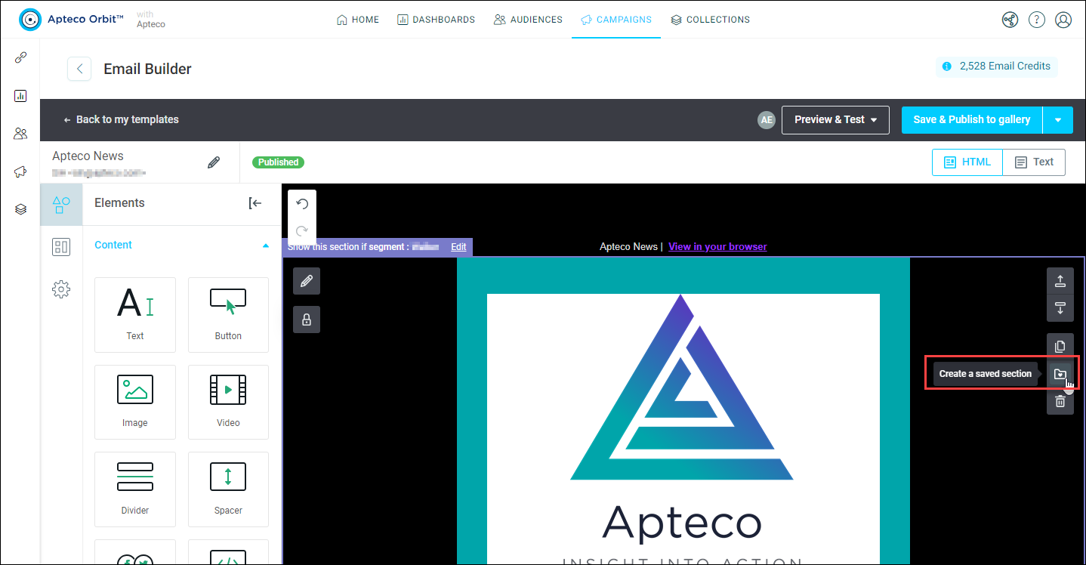
Task: Move the section up
Action: [1060, 281]
